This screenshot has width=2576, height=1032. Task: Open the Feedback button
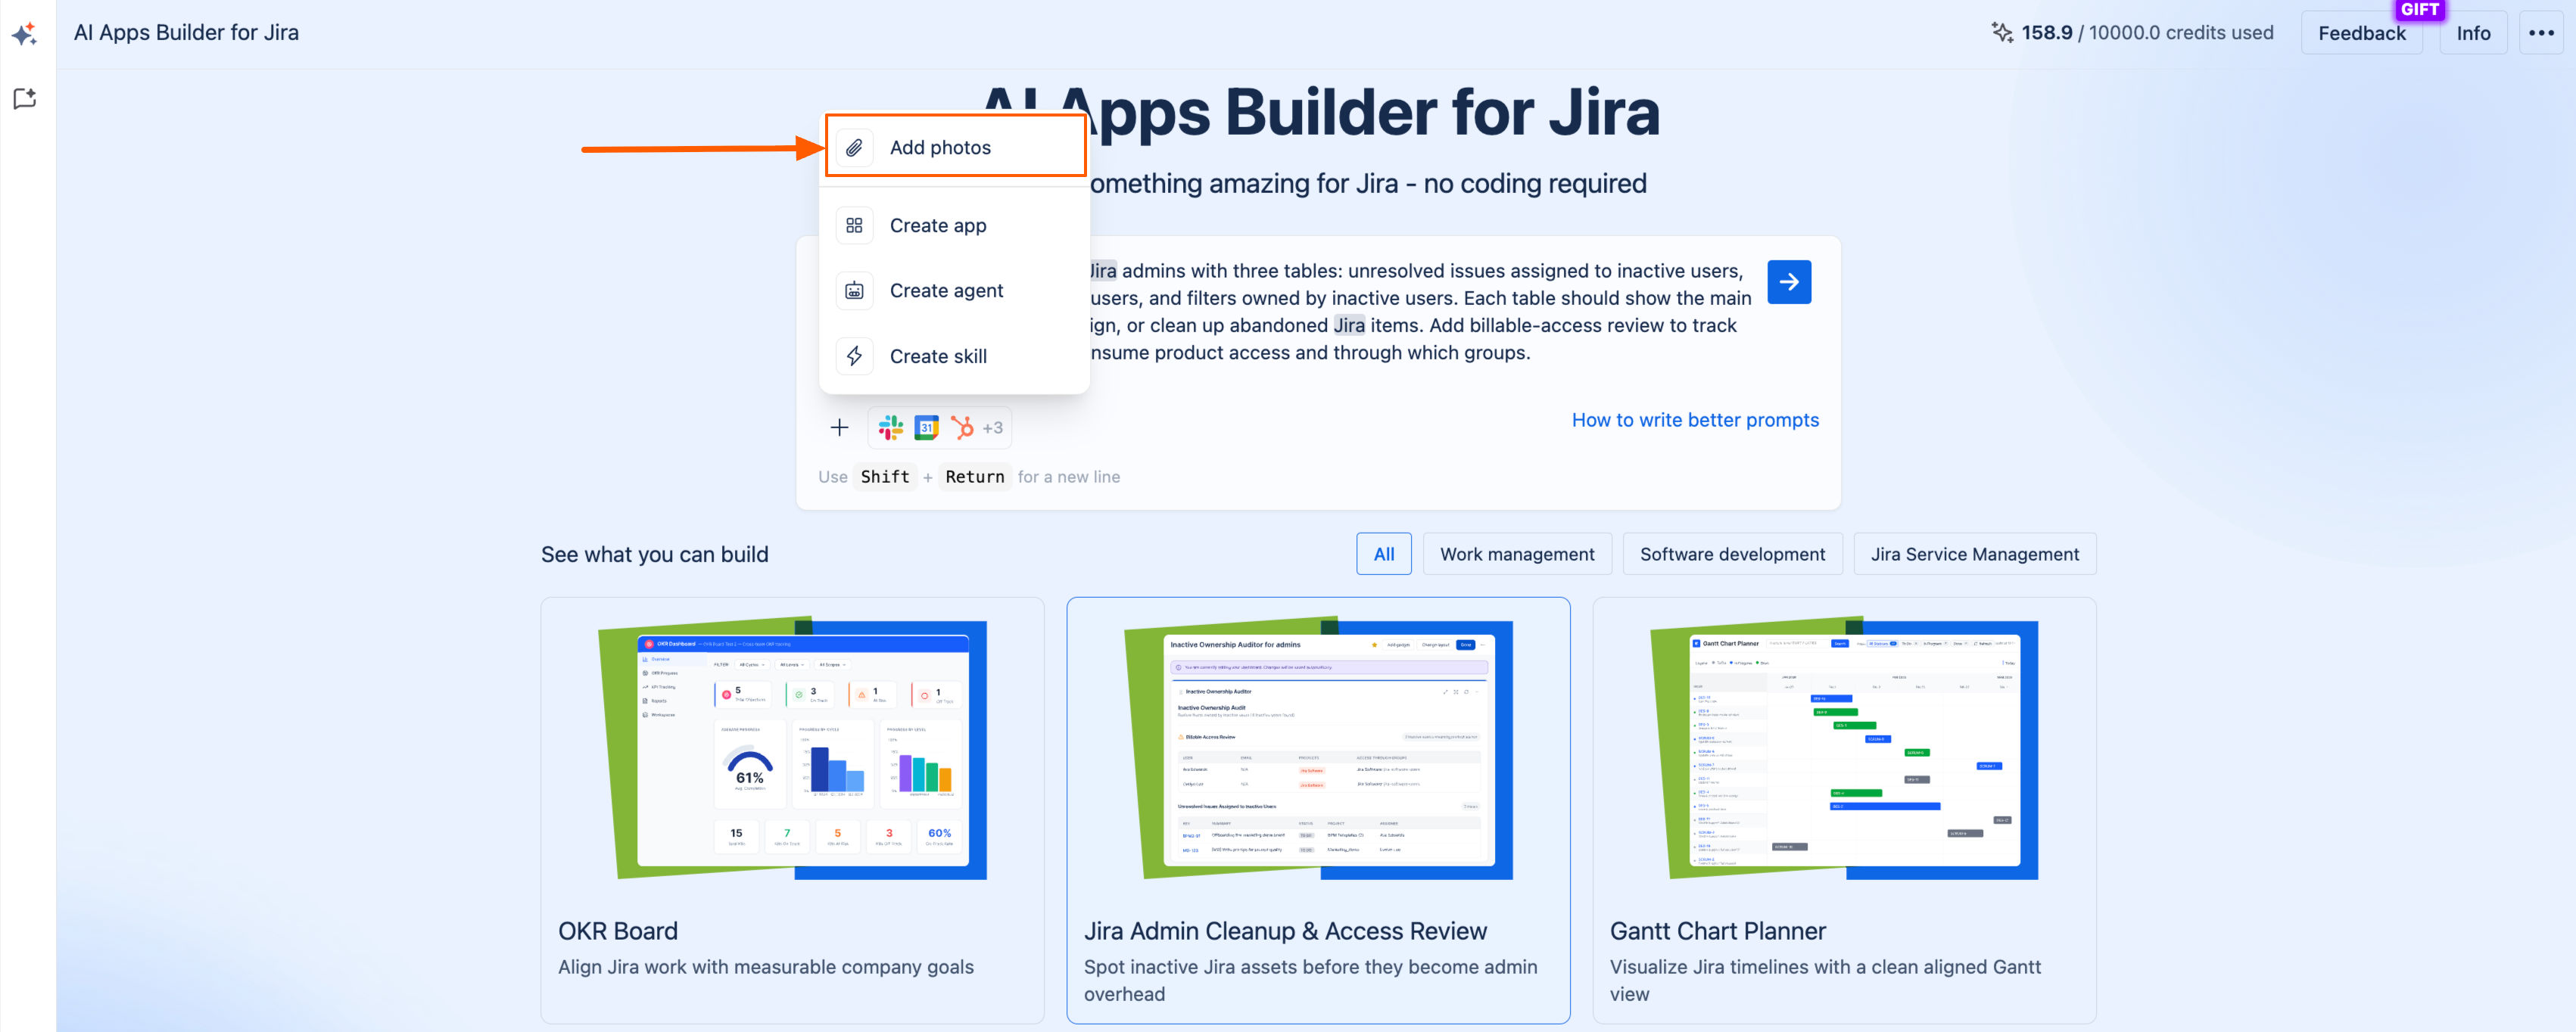click(x=2361, y=33)
